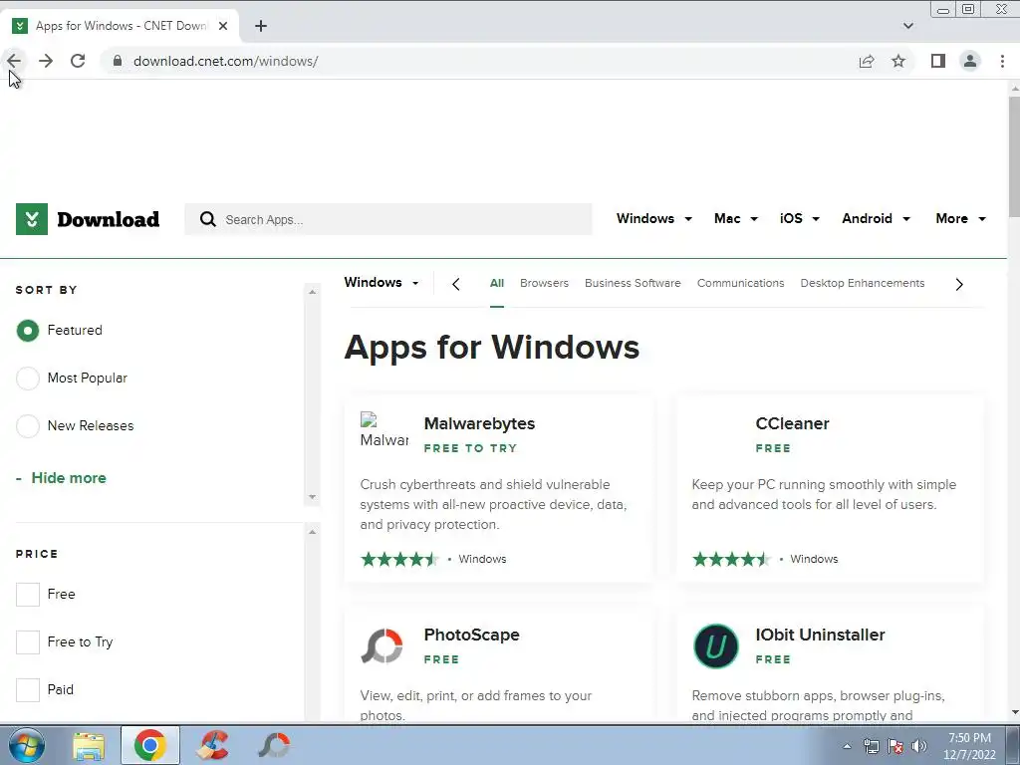This screenshot has width=1020, height=765.
Task: Launch PhotoScape from the taskbar
Action: point(274,745)
